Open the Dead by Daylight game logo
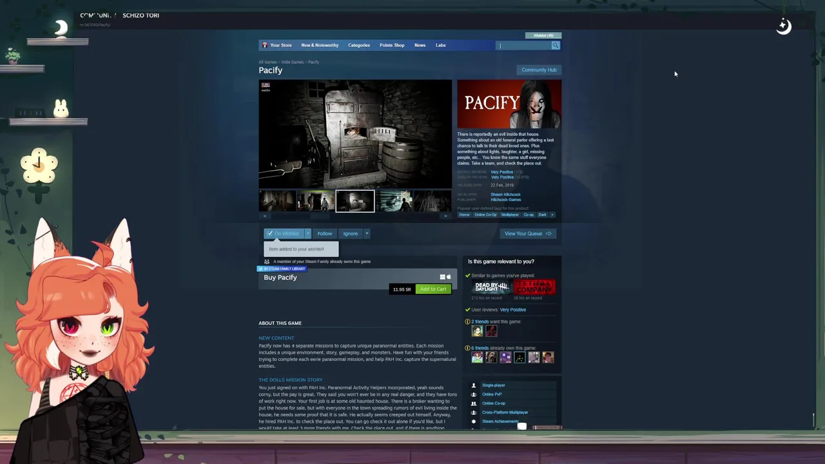Screen dimensions: 825x464 click(491, 287)
